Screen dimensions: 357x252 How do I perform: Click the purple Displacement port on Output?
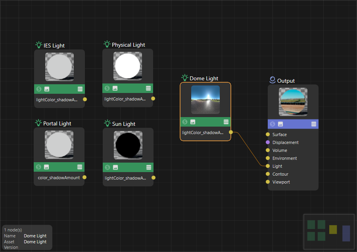click(268, 142)
